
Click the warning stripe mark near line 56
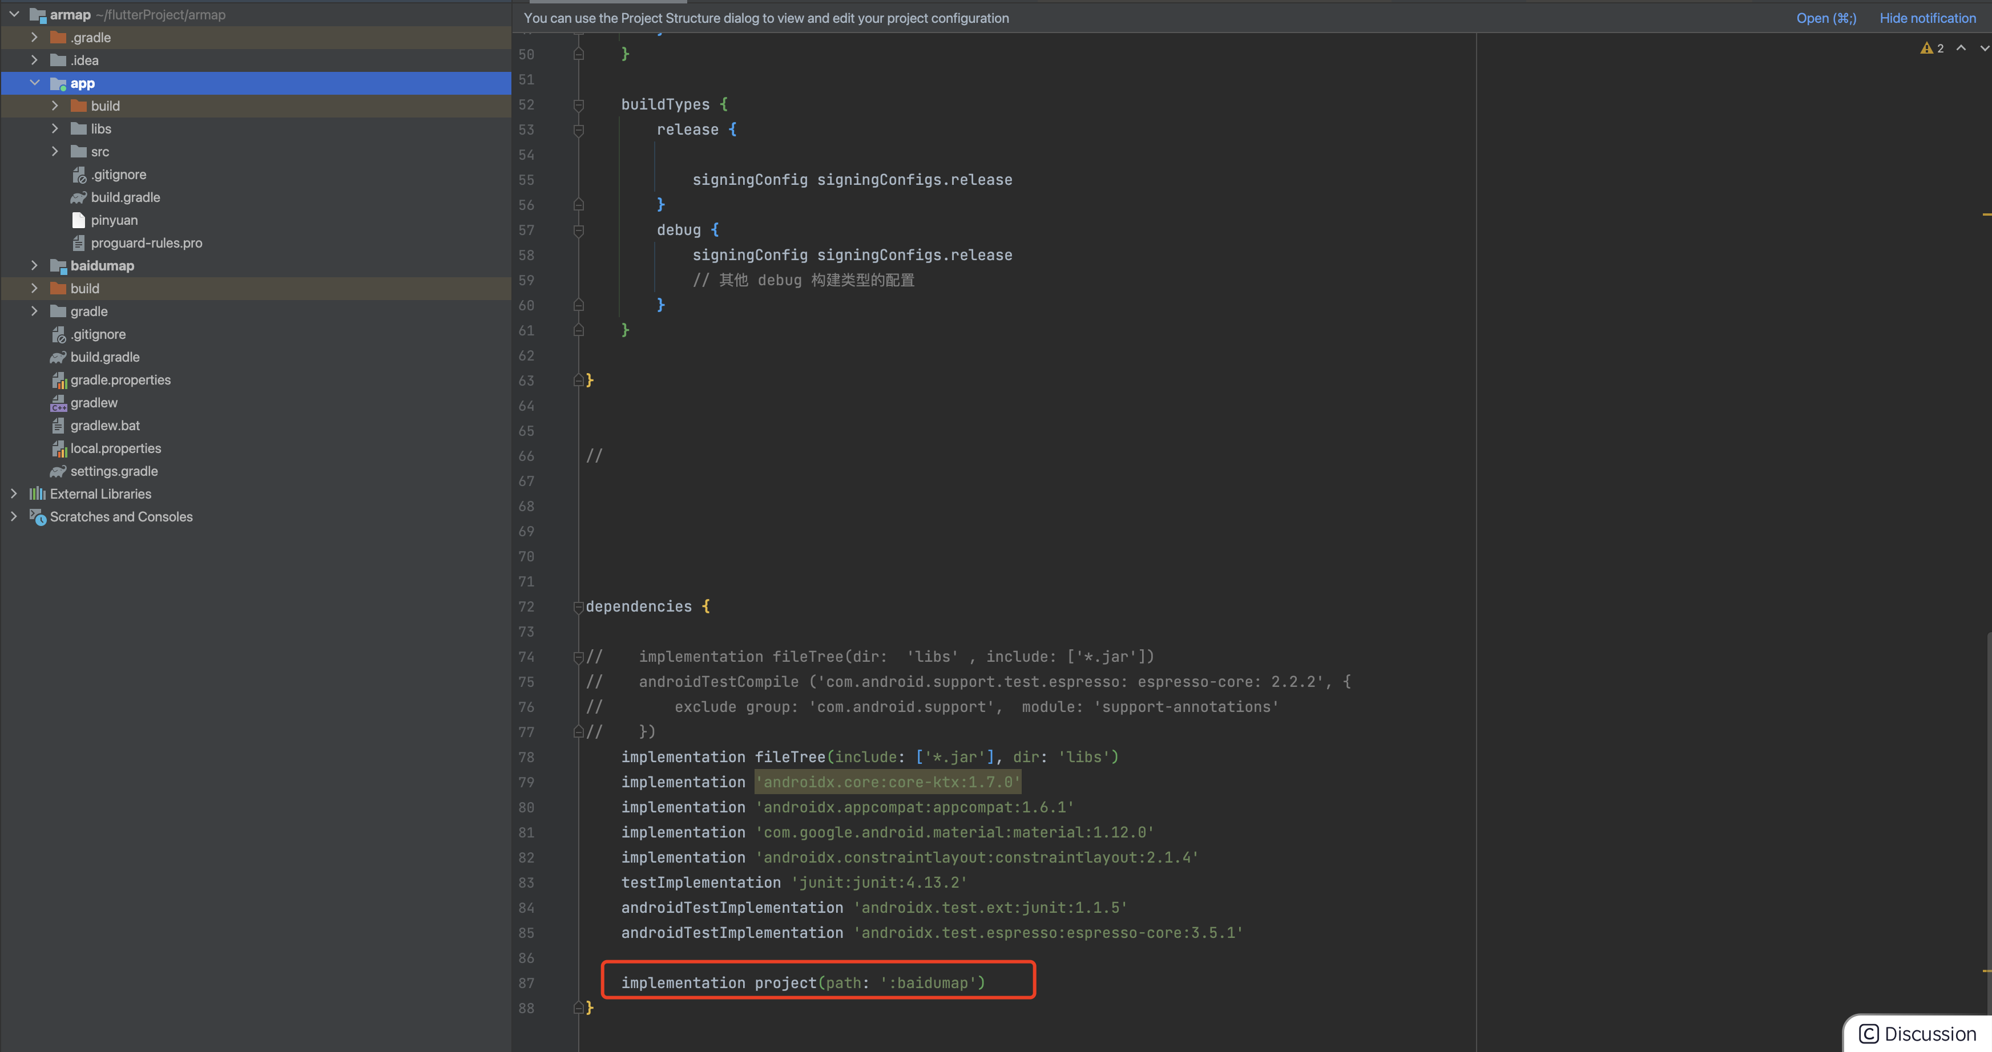point(1987,214)
